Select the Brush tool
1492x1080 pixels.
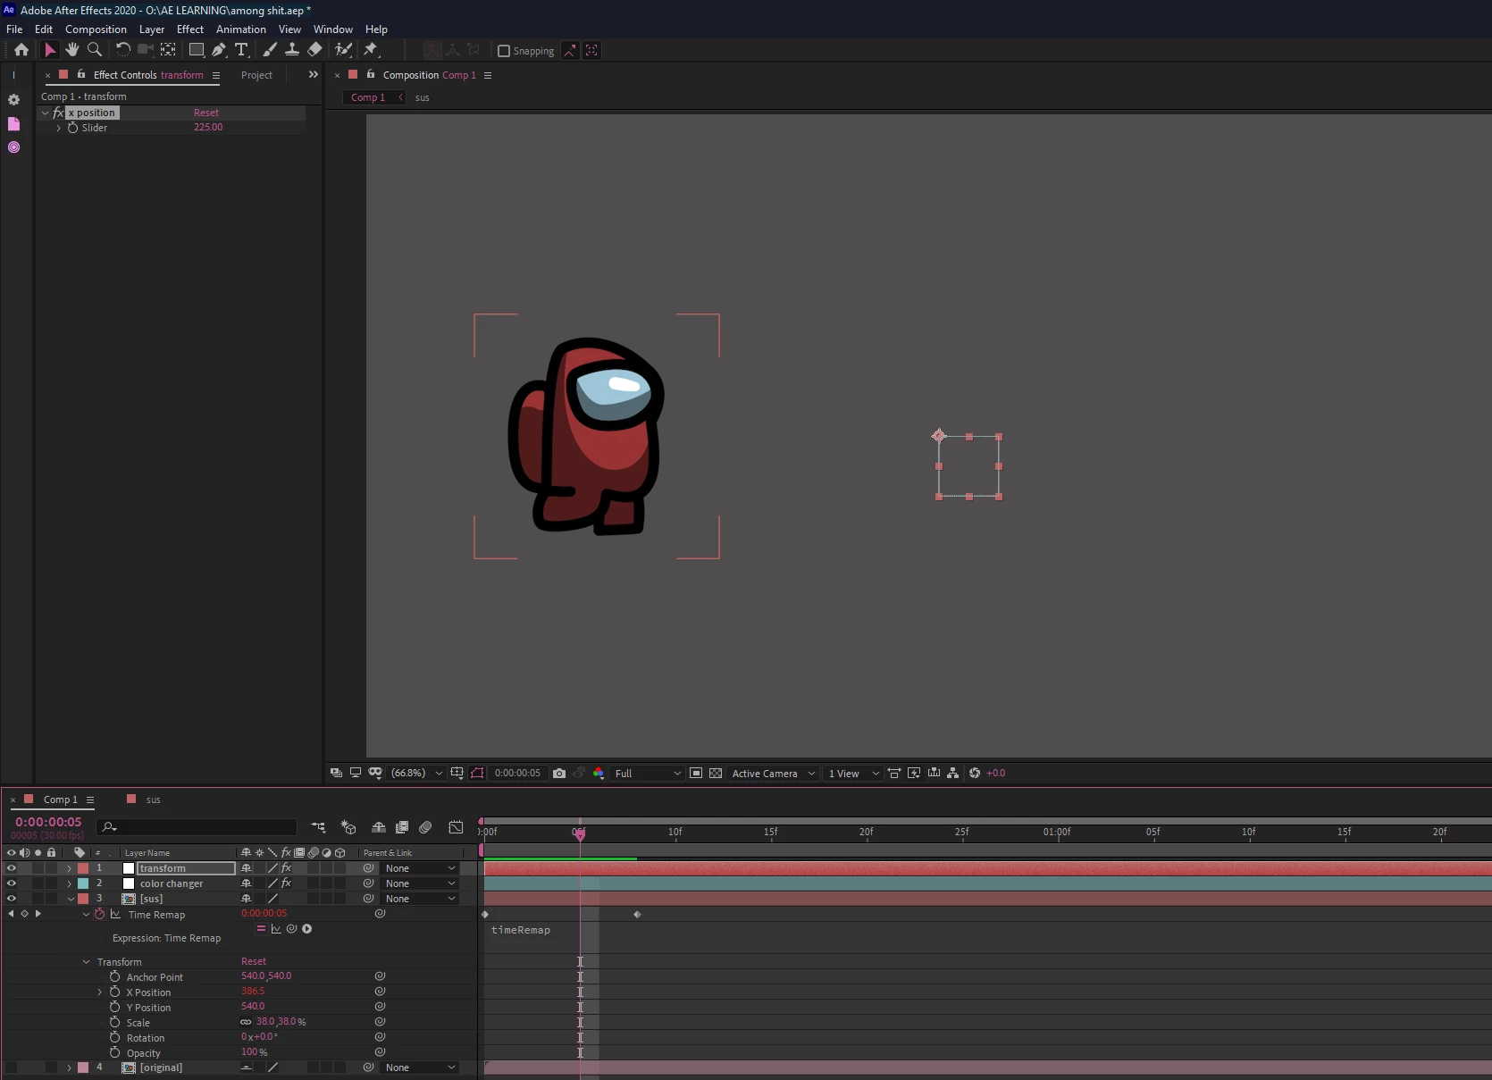[270, 50]
